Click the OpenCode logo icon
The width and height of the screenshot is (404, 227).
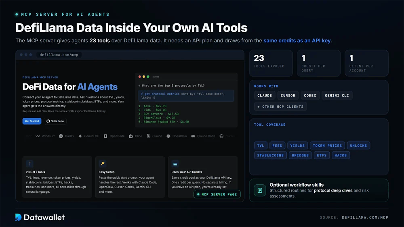pyautogui.click(x=105, y=136)
